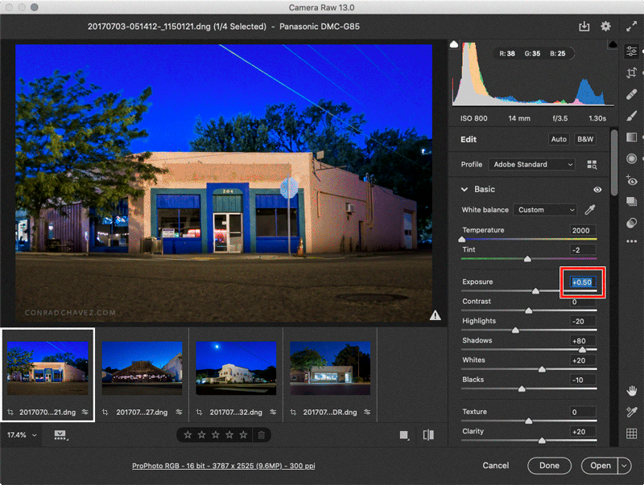Viewport: 644px width, 485px height.
Task: Click the Highlights slider handle
Action: (515, 330)
